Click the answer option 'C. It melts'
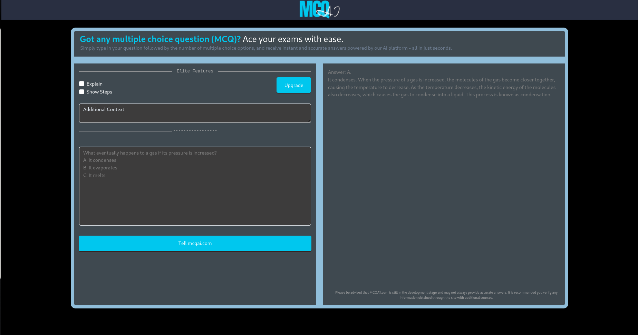The image size is (638, 335). 94,175
